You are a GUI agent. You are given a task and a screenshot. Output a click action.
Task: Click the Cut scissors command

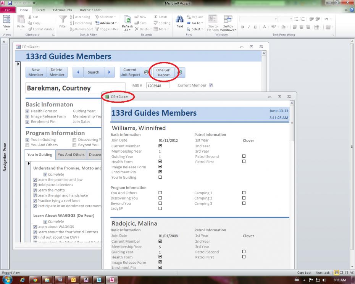[33, 17]
